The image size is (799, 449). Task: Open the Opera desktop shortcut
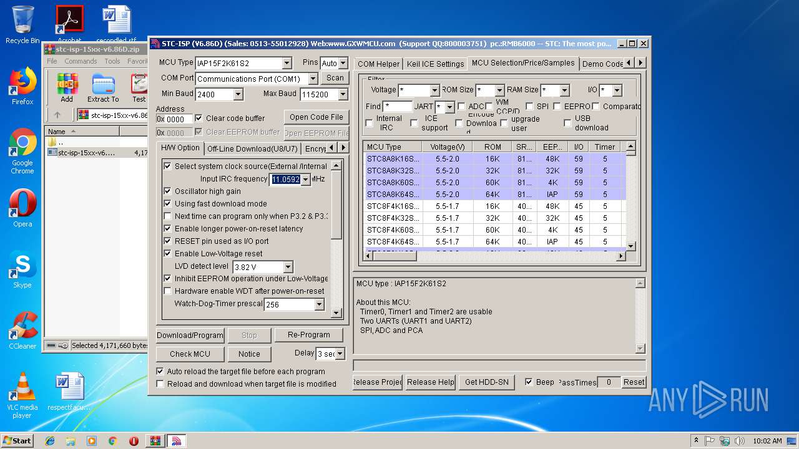pos(22,208)
